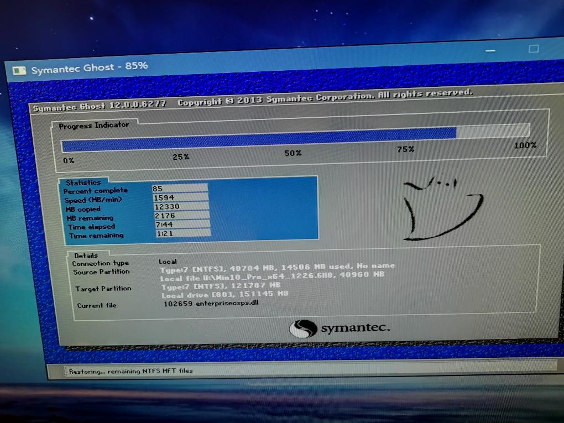This screenshot has width=564, height=423.
Task: Click the Symantec Corporation copyright notice
Action: [325, 97]
